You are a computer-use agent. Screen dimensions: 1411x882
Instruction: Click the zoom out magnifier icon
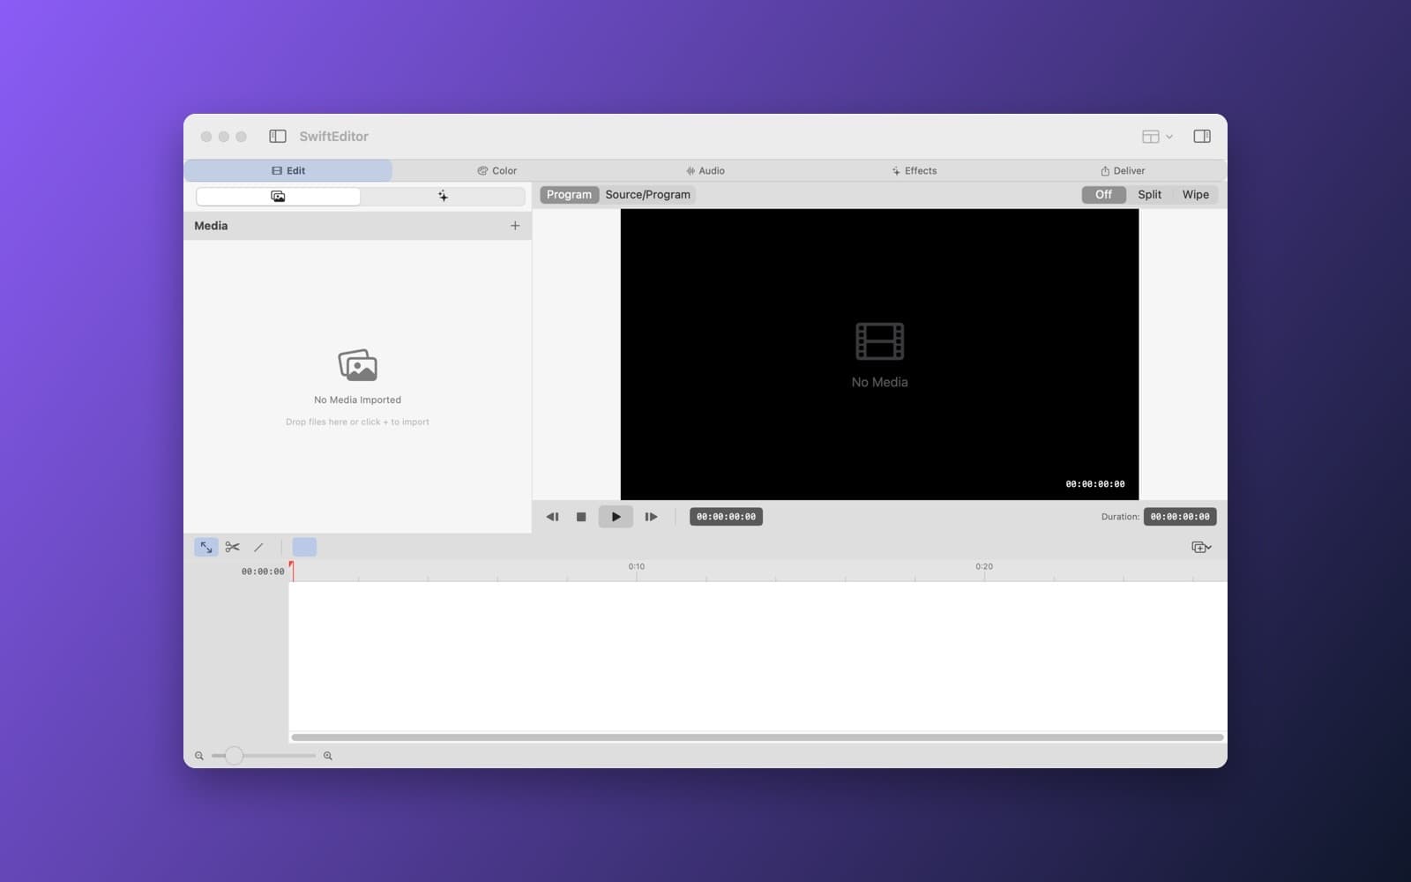click(x=199, y=756)
